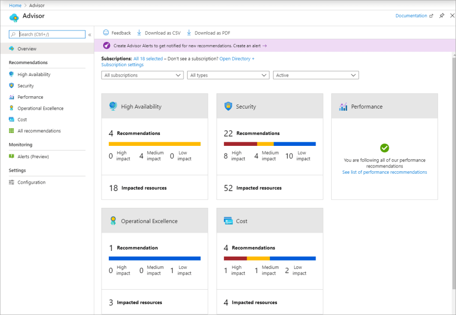Click the credit card icon on Cost card

tap(229, 221)
